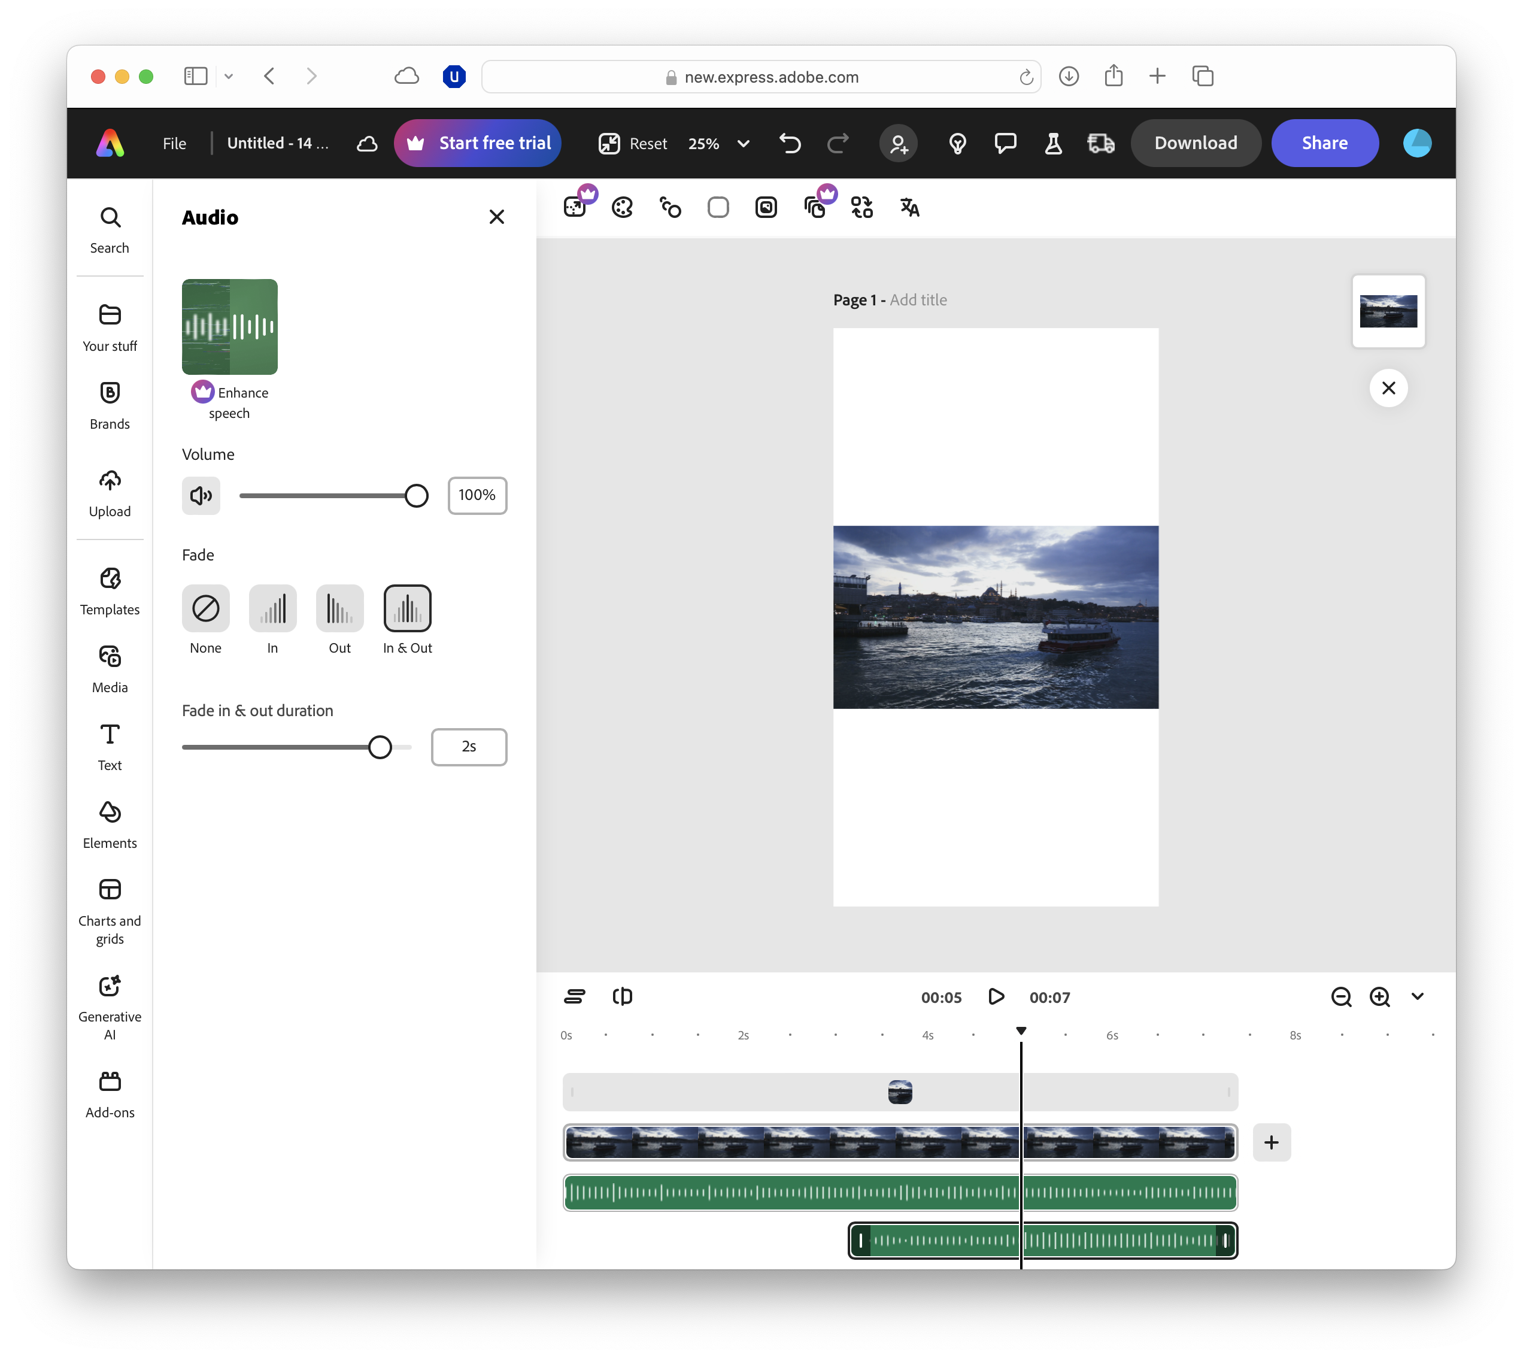The height and width of the screenshot is (1358, 1523).
Task: Set fade to In & Out
Action: (x=407, y=608)
